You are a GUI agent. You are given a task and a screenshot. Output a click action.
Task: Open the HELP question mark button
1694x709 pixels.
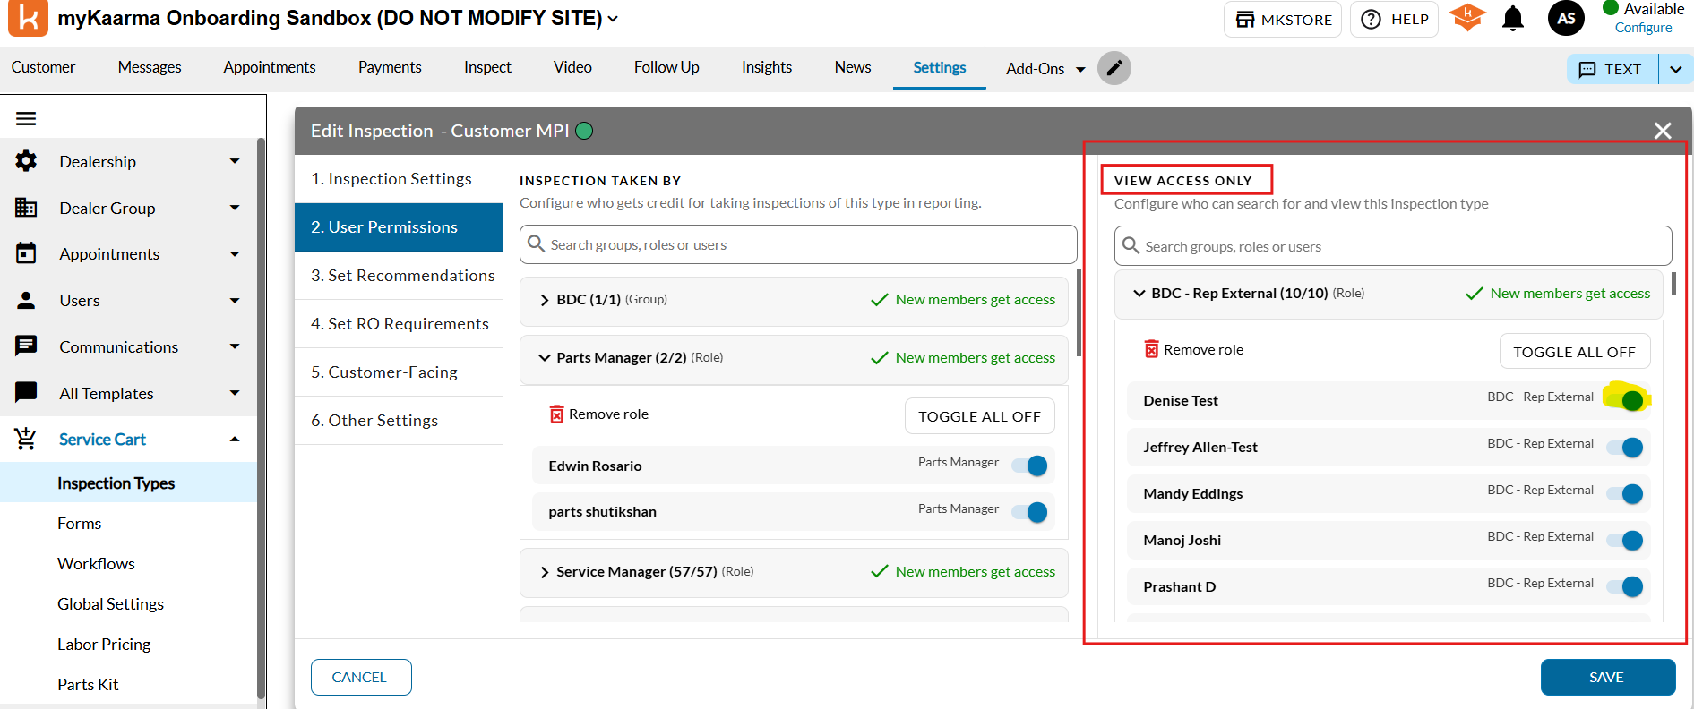click(1395, 20)
